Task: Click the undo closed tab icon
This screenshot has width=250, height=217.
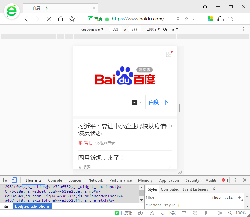Action: (230, 19)
